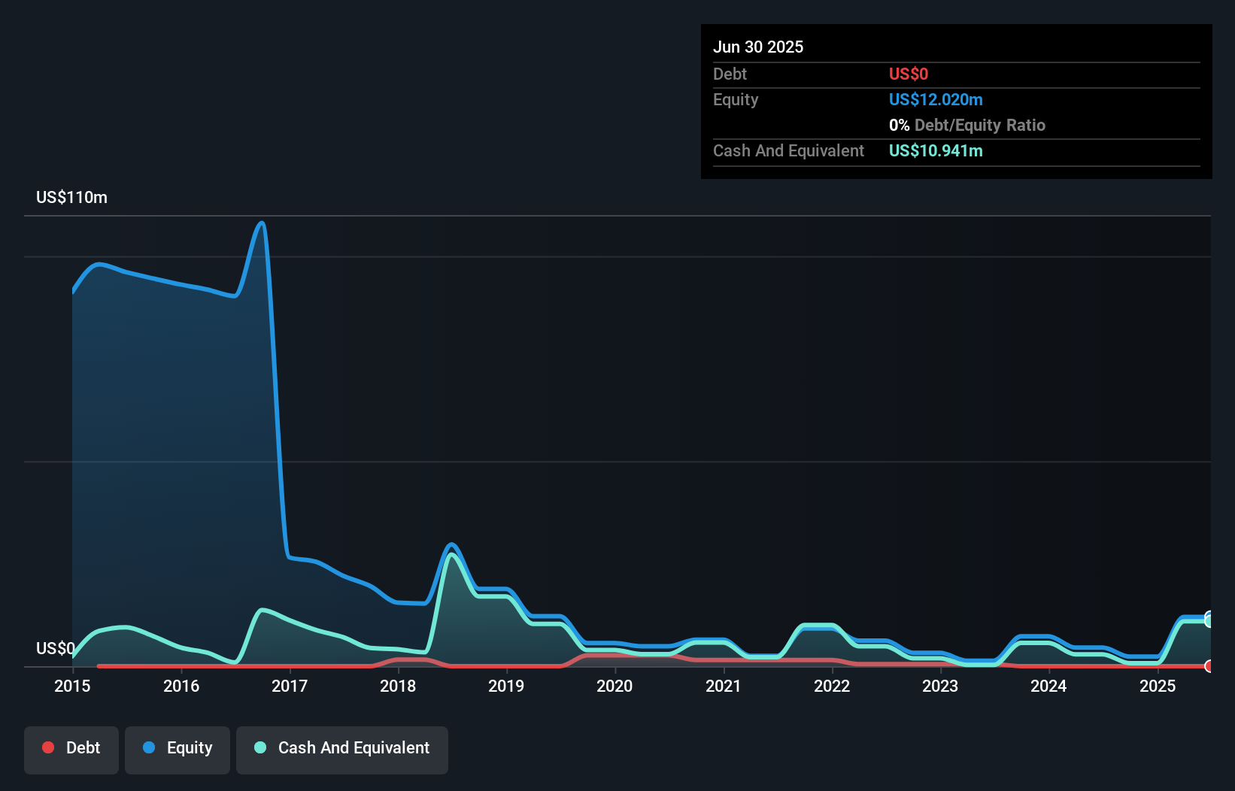Expand the Jun 30 2025 tooltip panel
The width and height of the screenshot is (1235, 791).
758,47
